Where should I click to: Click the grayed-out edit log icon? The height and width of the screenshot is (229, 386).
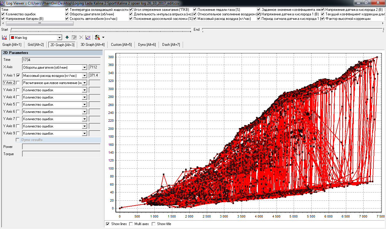74,37
